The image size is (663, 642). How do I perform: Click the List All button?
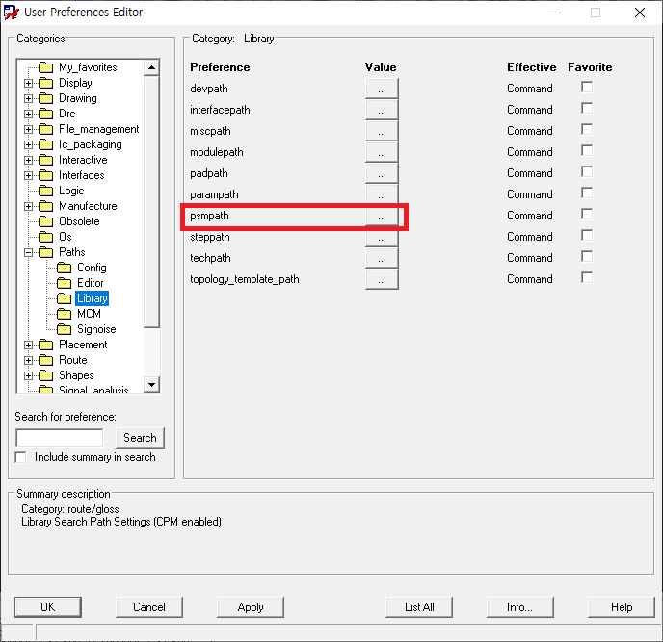419,607
